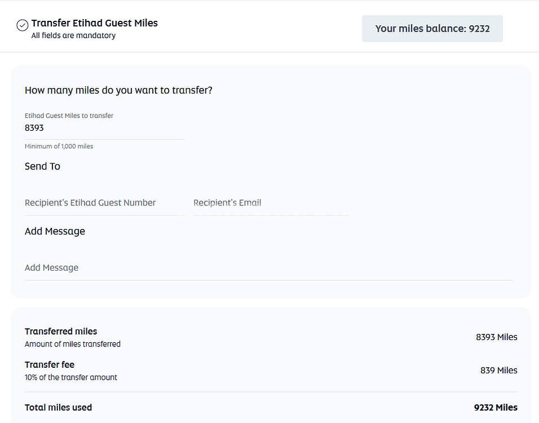
Task: Click "10% of the transfer amount" description
Action: coord(71,377)
